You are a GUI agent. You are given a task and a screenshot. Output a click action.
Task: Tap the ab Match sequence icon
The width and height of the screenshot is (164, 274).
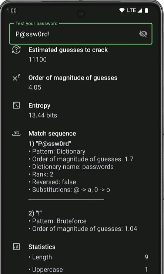tap(16, 133)
